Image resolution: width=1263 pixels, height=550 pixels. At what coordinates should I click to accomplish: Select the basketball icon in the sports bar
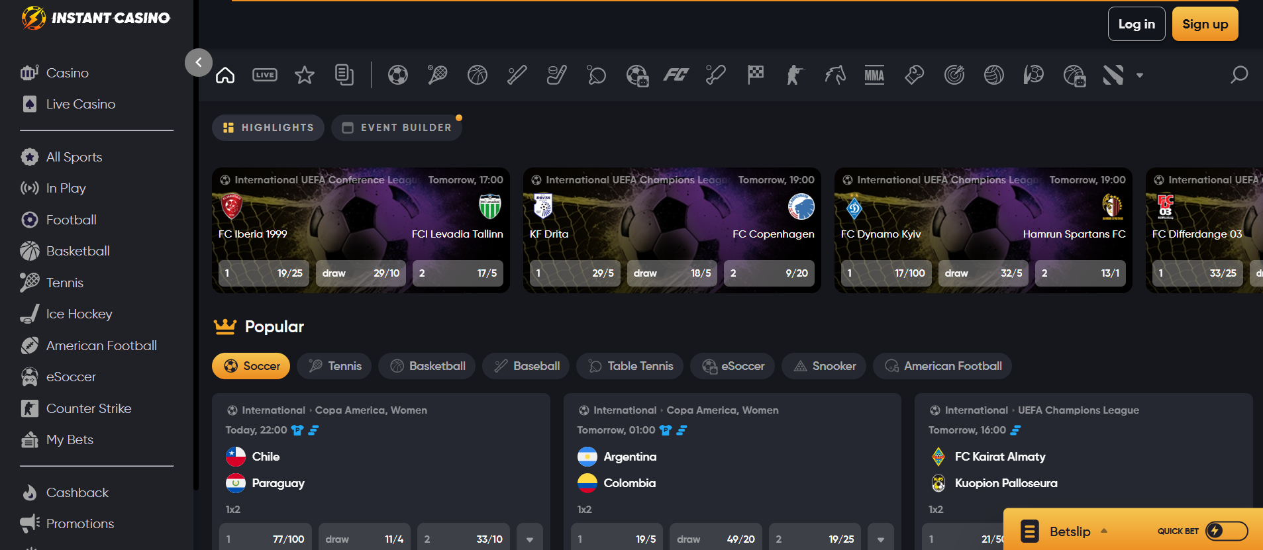coord(477,75)
